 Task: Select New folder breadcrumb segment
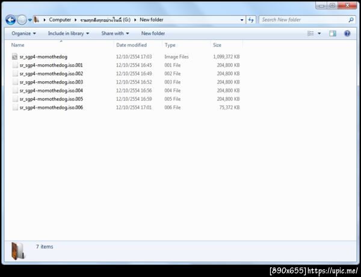pyautogui.click(x=152, y=20)
